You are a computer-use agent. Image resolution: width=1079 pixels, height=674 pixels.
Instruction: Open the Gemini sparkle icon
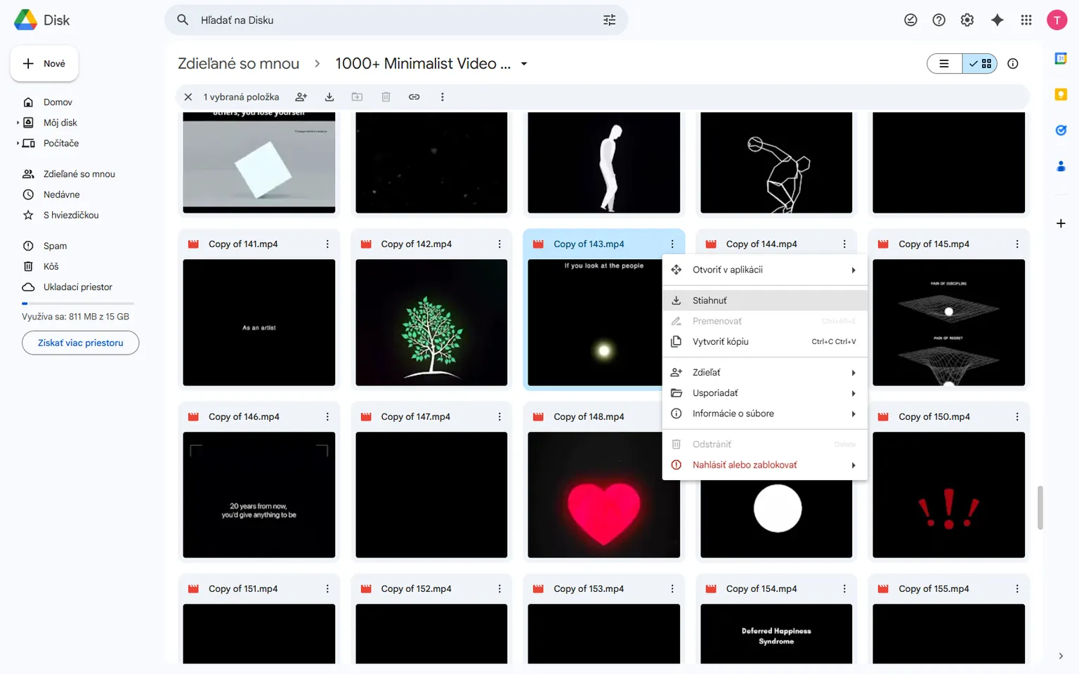click(x=997, y=20)
